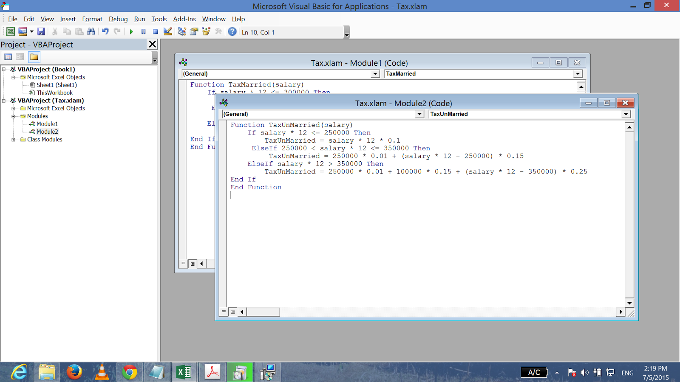The width and height of the screenshot is (680, 382).
Task: Open the Window menu
Action: (x=214, y=19)
